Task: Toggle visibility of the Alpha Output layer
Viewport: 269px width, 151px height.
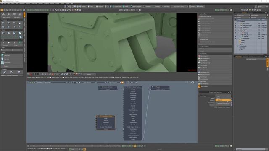Action: tap(235, 23)
